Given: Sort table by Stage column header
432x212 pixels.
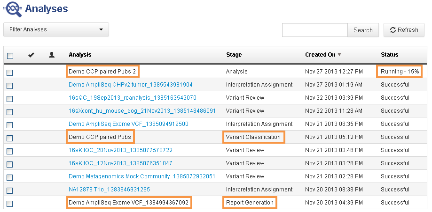Looking at the screenshot, I should (234, 55).
